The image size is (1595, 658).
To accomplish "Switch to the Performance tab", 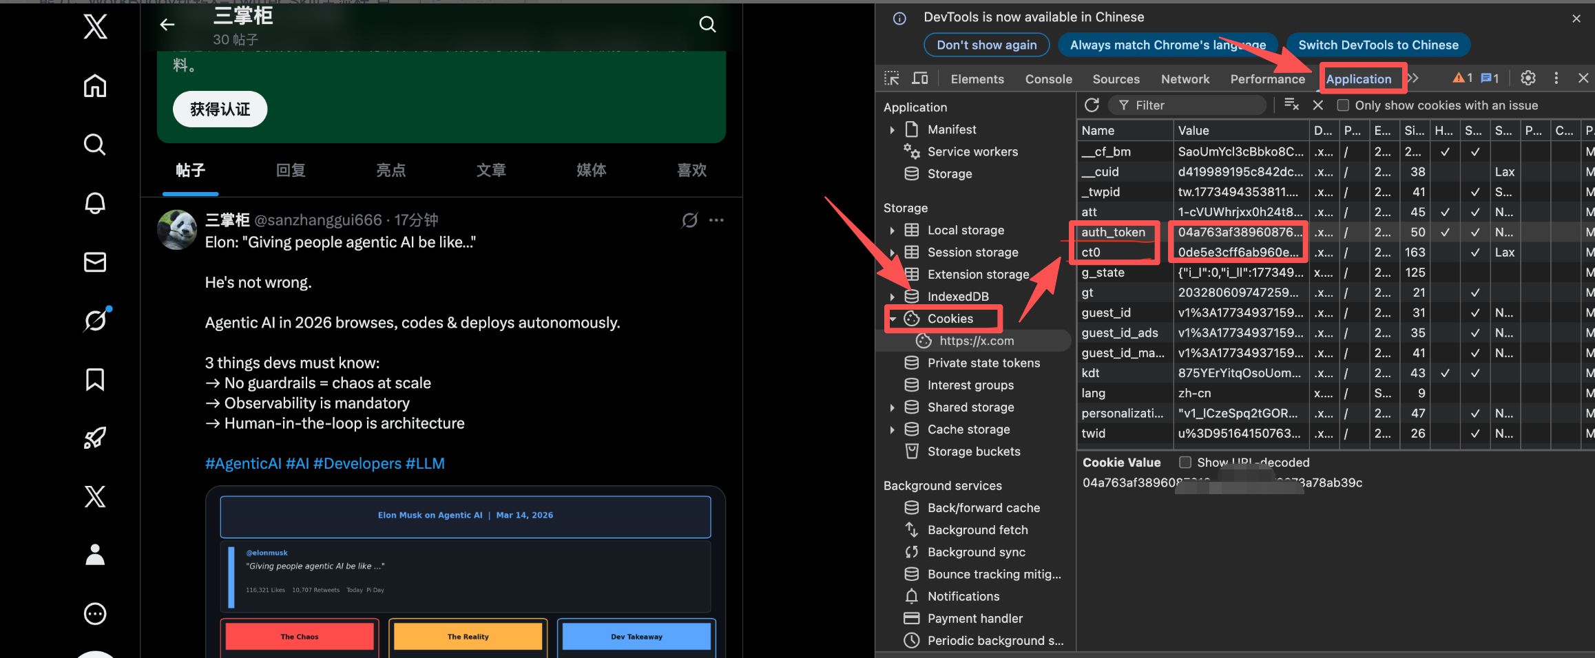I will tap(1268, 79).
